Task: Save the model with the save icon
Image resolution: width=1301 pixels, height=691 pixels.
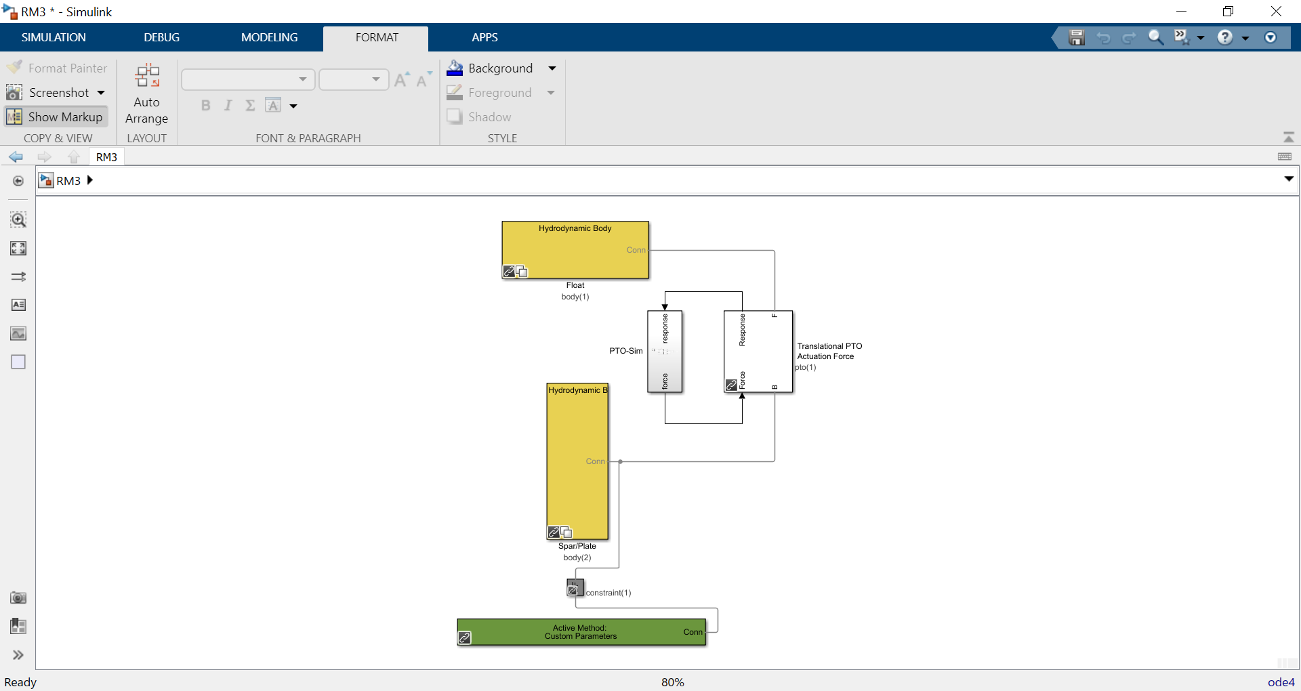Action: point(1077,37)
